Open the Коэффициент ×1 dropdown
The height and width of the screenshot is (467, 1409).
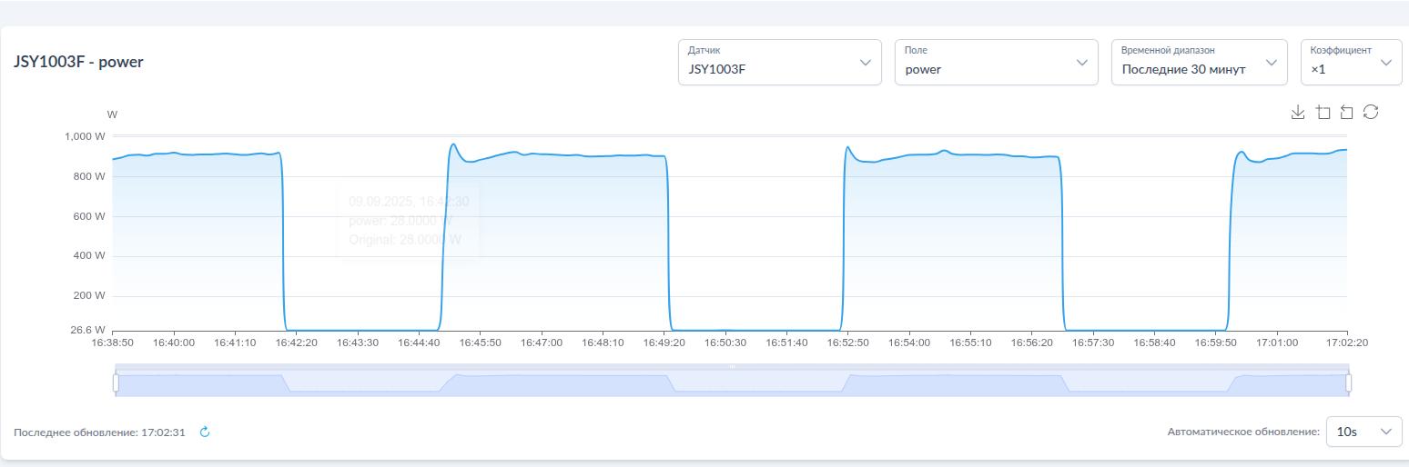click(1351, 63)
